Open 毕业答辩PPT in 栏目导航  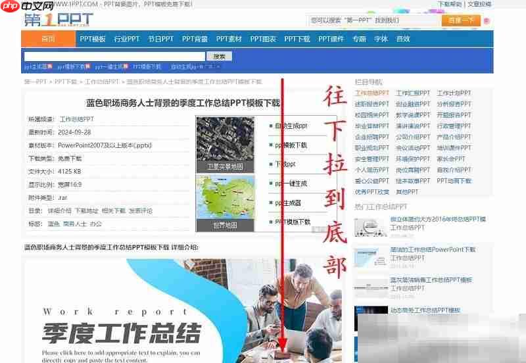372,126
